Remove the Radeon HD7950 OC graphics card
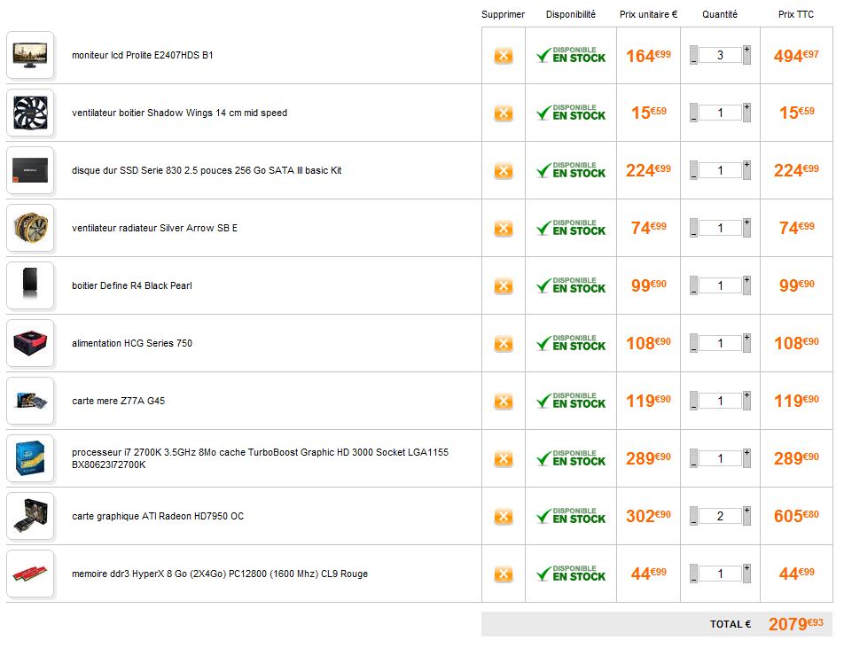 (503, 517)
